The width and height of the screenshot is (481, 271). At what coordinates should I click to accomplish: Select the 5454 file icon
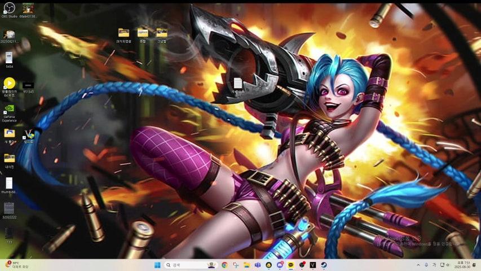[9, 60]
